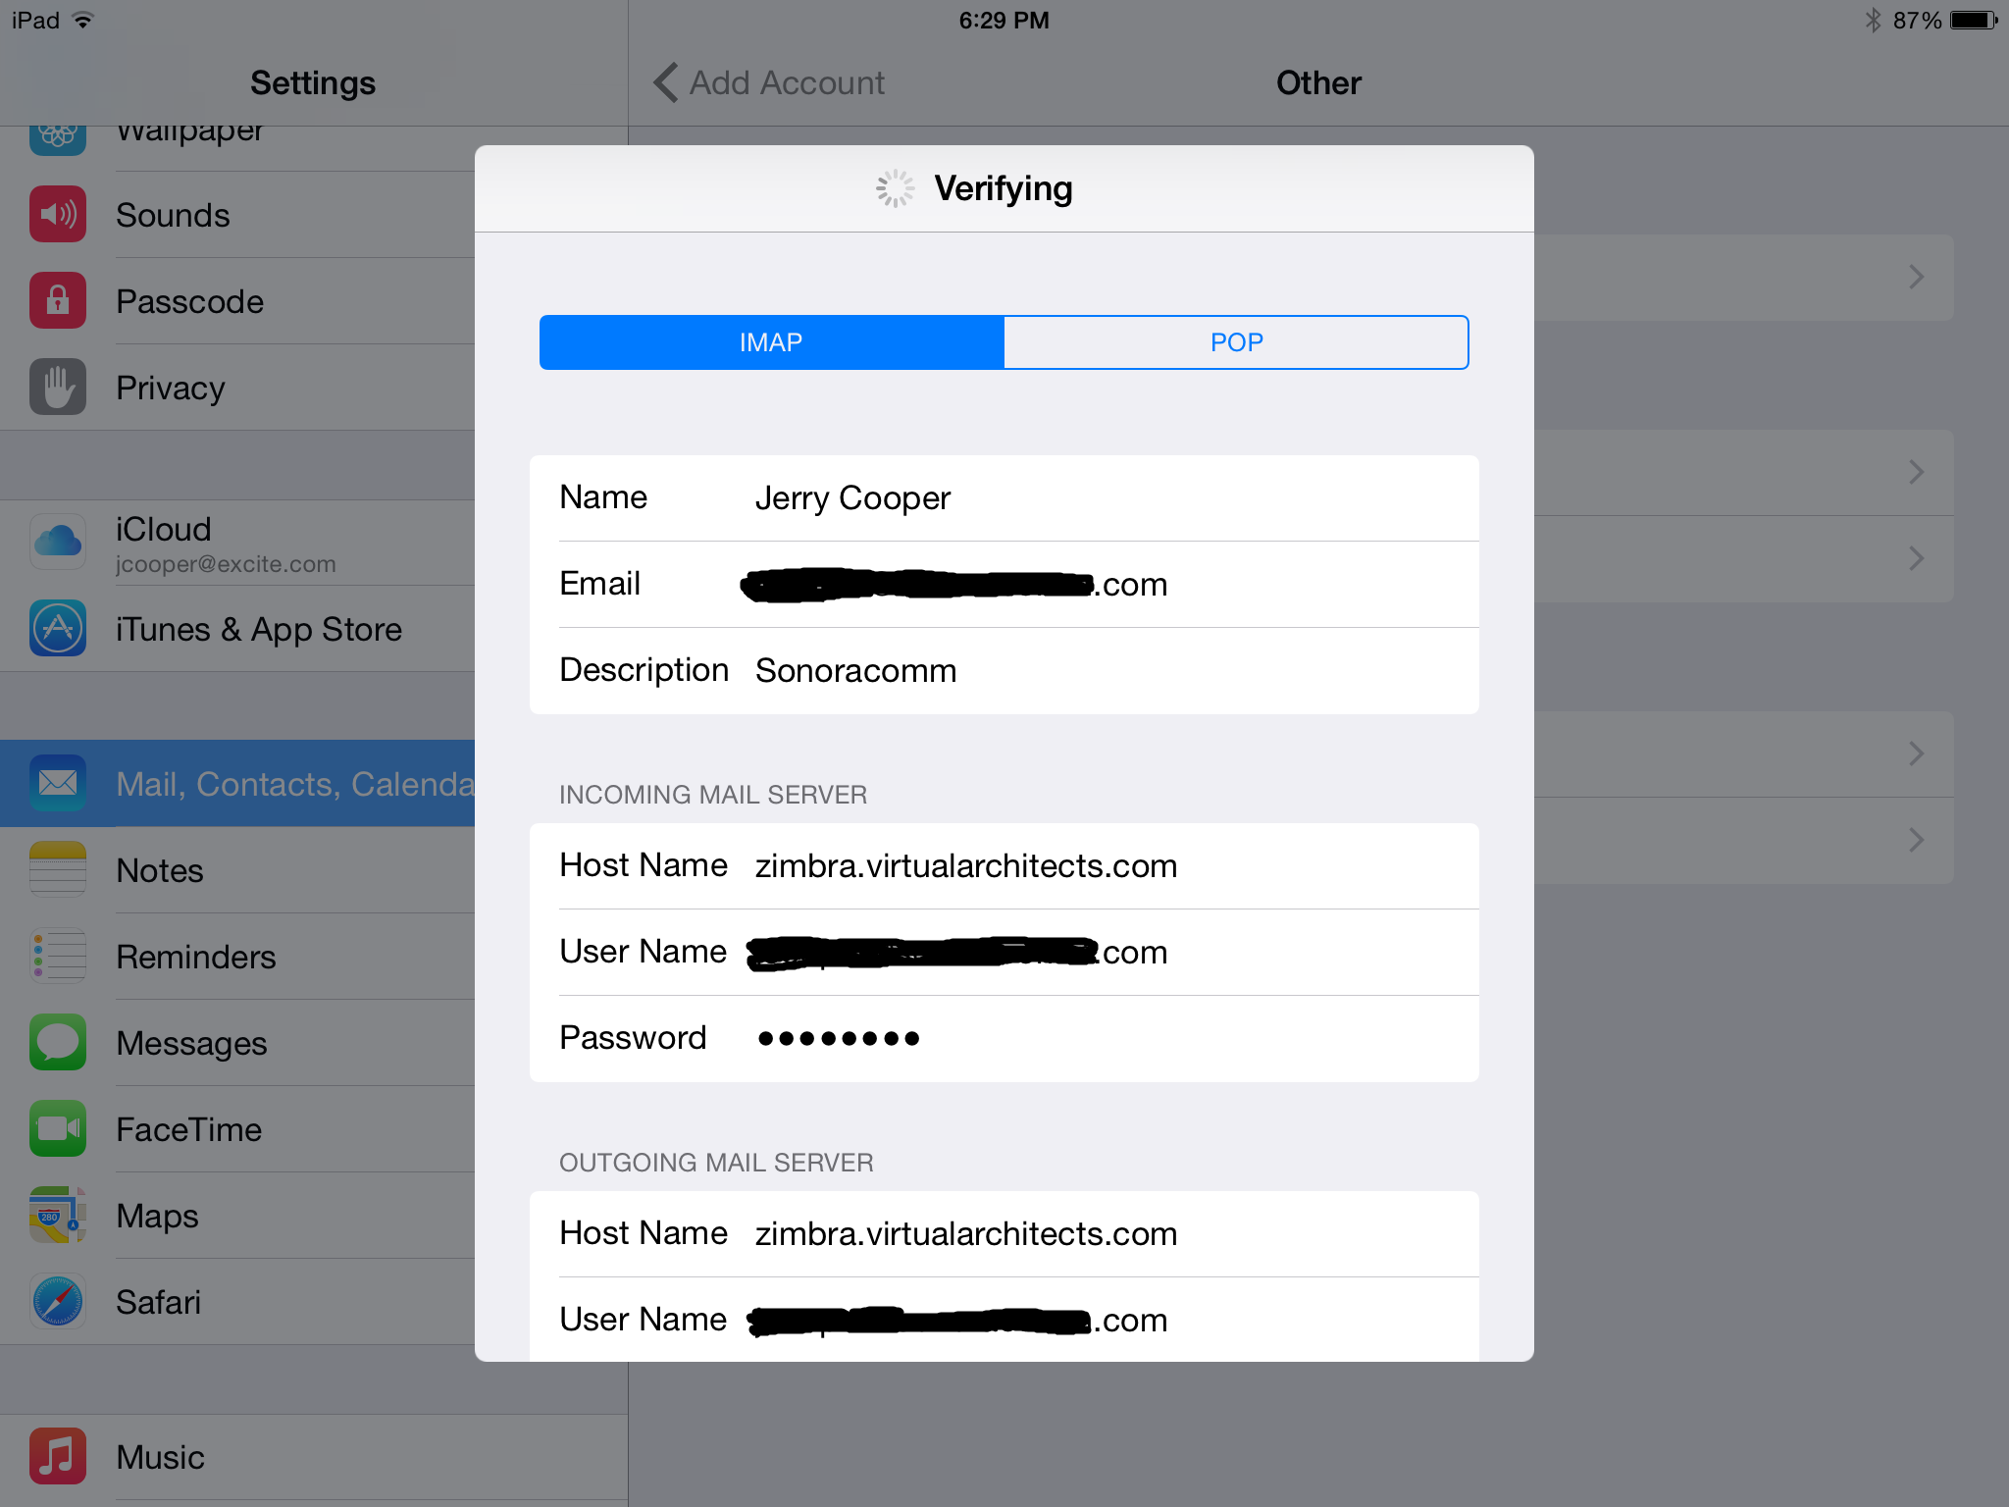Image resolution: width=2009 pixels, height=1507 pixels.
Task: Tap the OUTGOING MAIL SERVER header
Action: 716,1163
